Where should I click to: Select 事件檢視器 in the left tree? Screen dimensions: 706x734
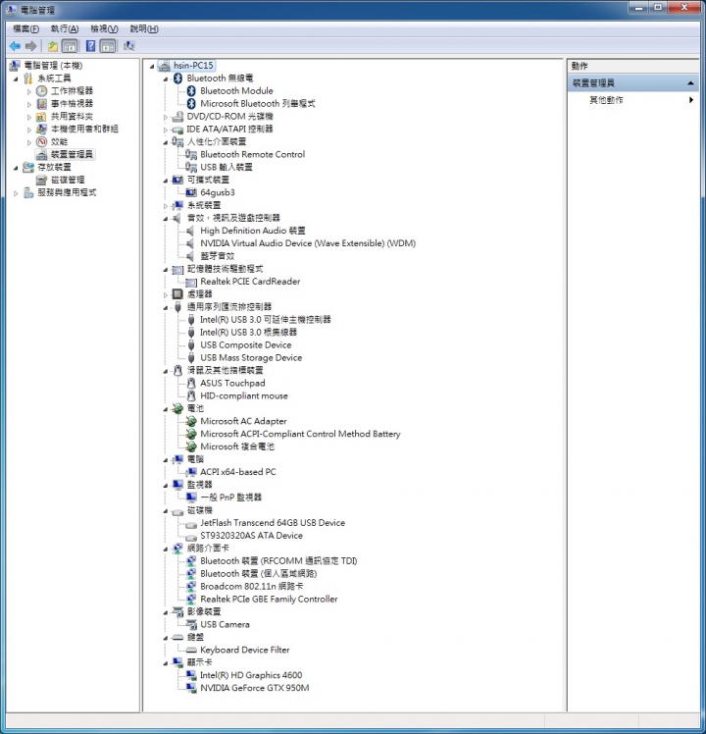[x=72, y=103]
